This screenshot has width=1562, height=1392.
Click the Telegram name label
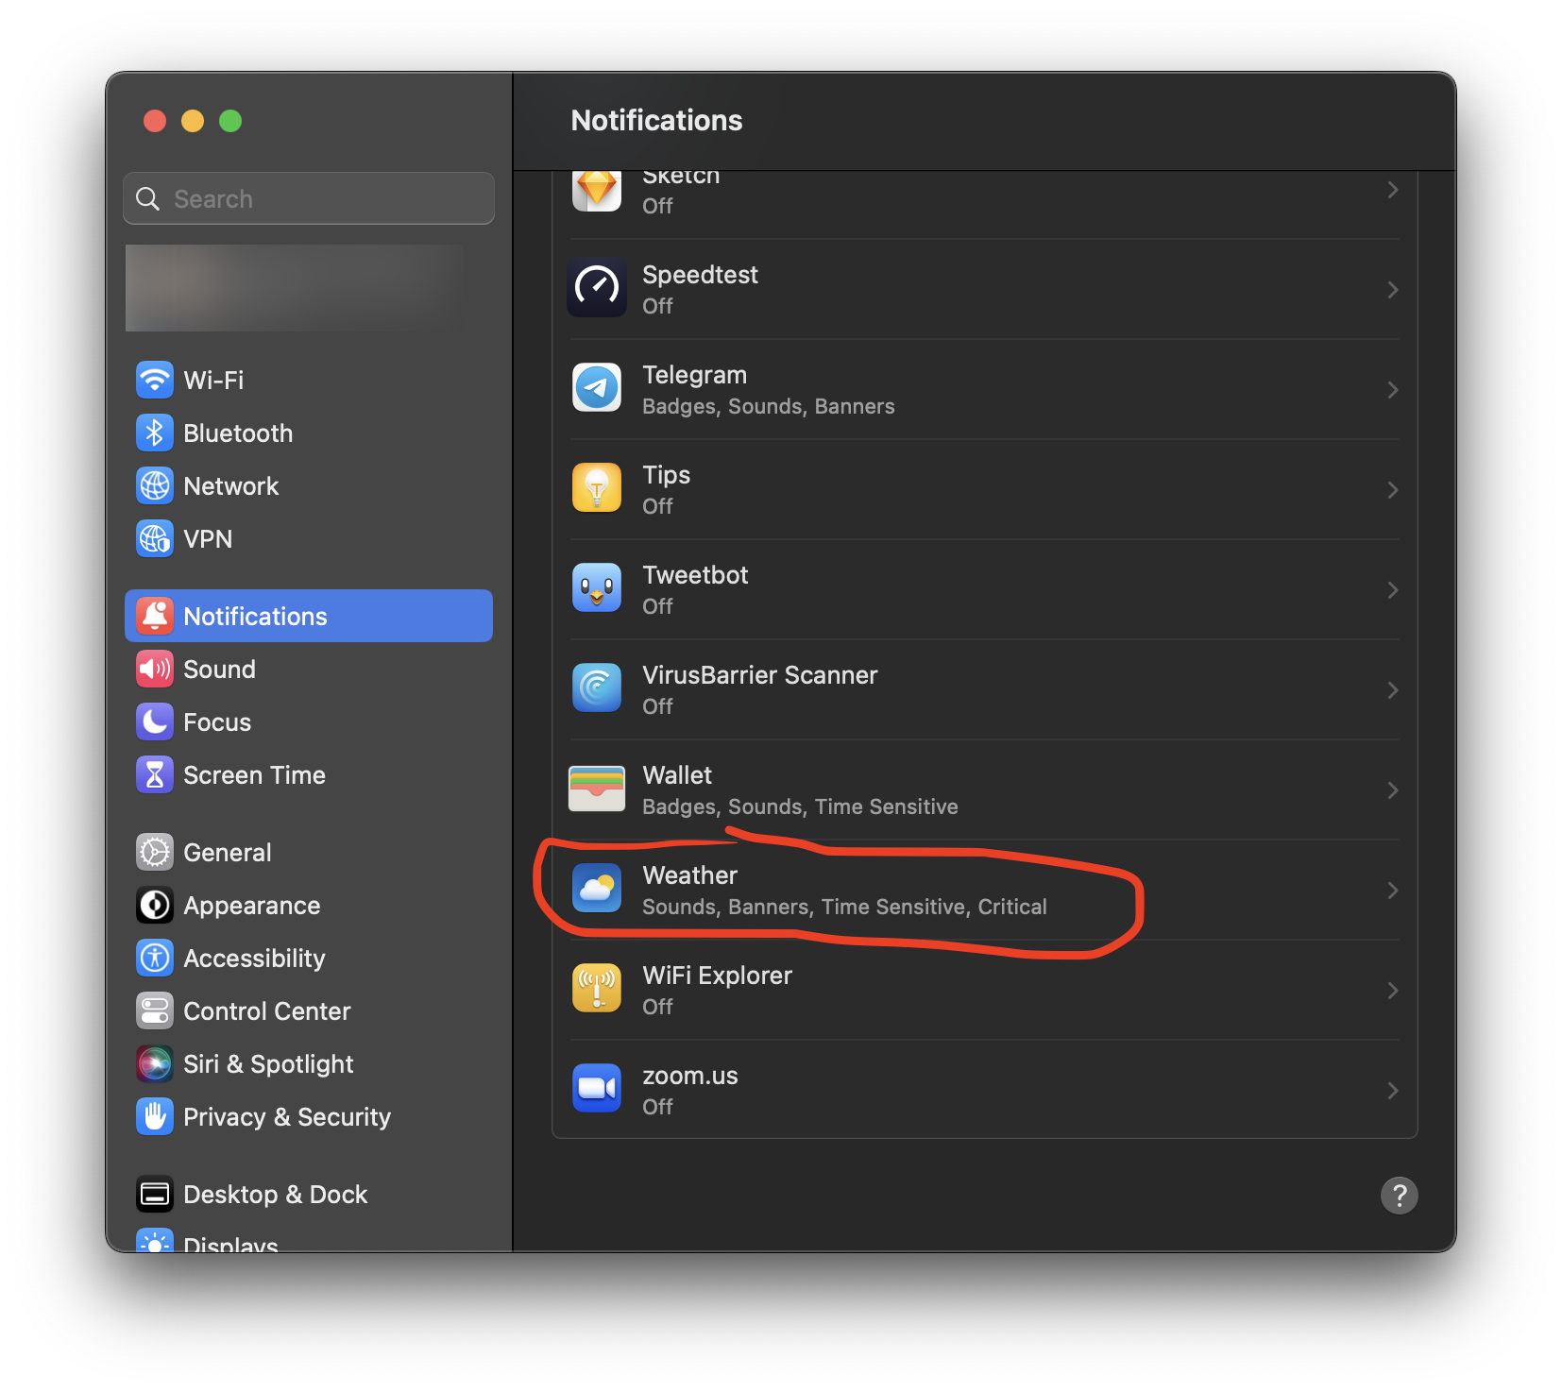[694, 375]
